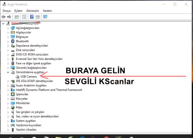Select the Görüntüleme aygıtları category

[30, 72]
